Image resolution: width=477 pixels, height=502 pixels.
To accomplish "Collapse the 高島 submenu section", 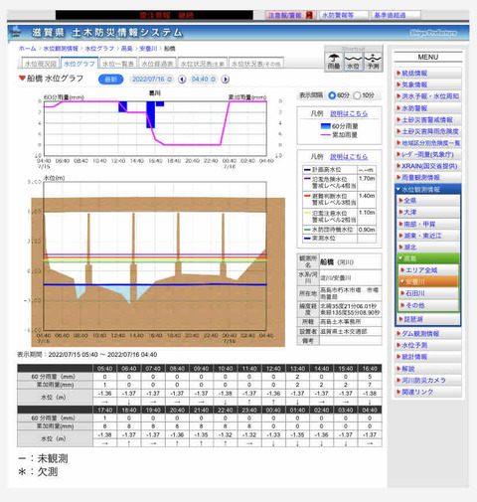I will coord(428,258).
